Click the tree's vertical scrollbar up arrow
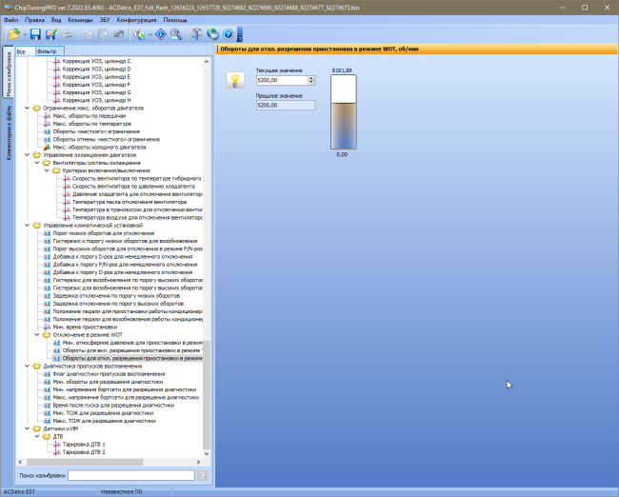The image size is (619, 497). coord(207,62)
